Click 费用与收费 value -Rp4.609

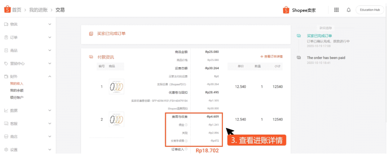(212, 117)
